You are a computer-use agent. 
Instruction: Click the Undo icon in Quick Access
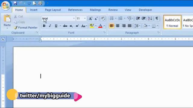click(21, 3)
